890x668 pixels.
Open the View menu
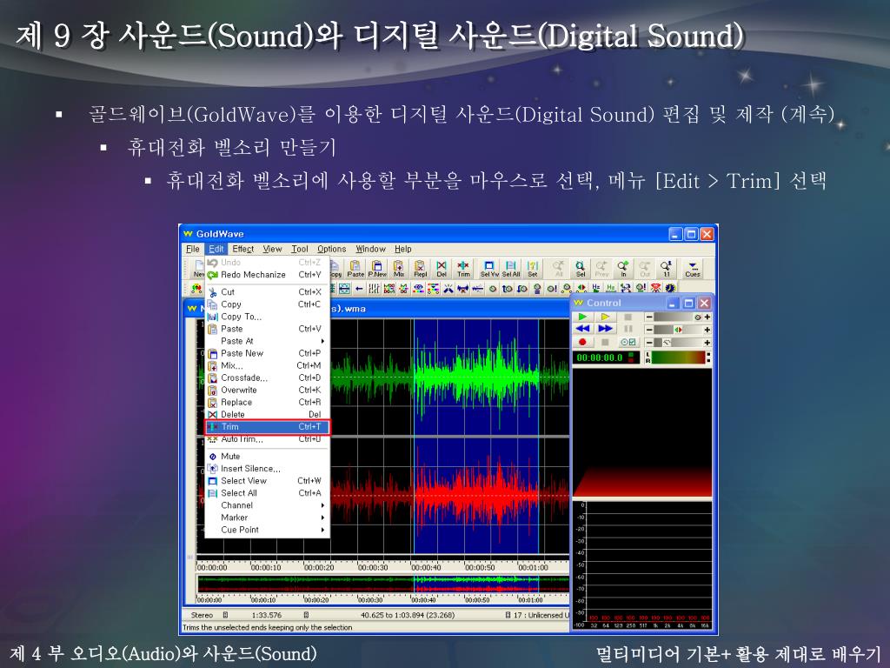pyautogui.click(x=272, y=249)
